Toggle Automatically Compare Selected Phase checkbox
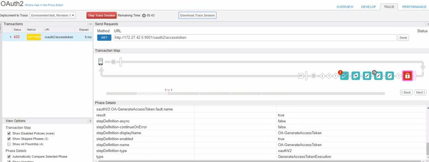This screenshot has width=429, height=162. click(9, 156)
